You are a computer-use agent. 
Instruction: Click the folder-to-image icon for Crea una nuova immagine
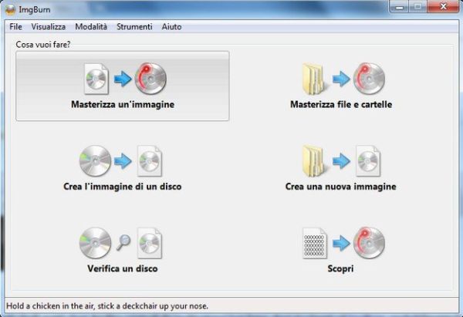(x=340, y=160)
